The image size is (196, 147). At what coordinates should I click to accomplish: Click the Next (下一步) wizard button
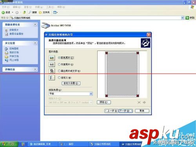[x=126, y=111]
